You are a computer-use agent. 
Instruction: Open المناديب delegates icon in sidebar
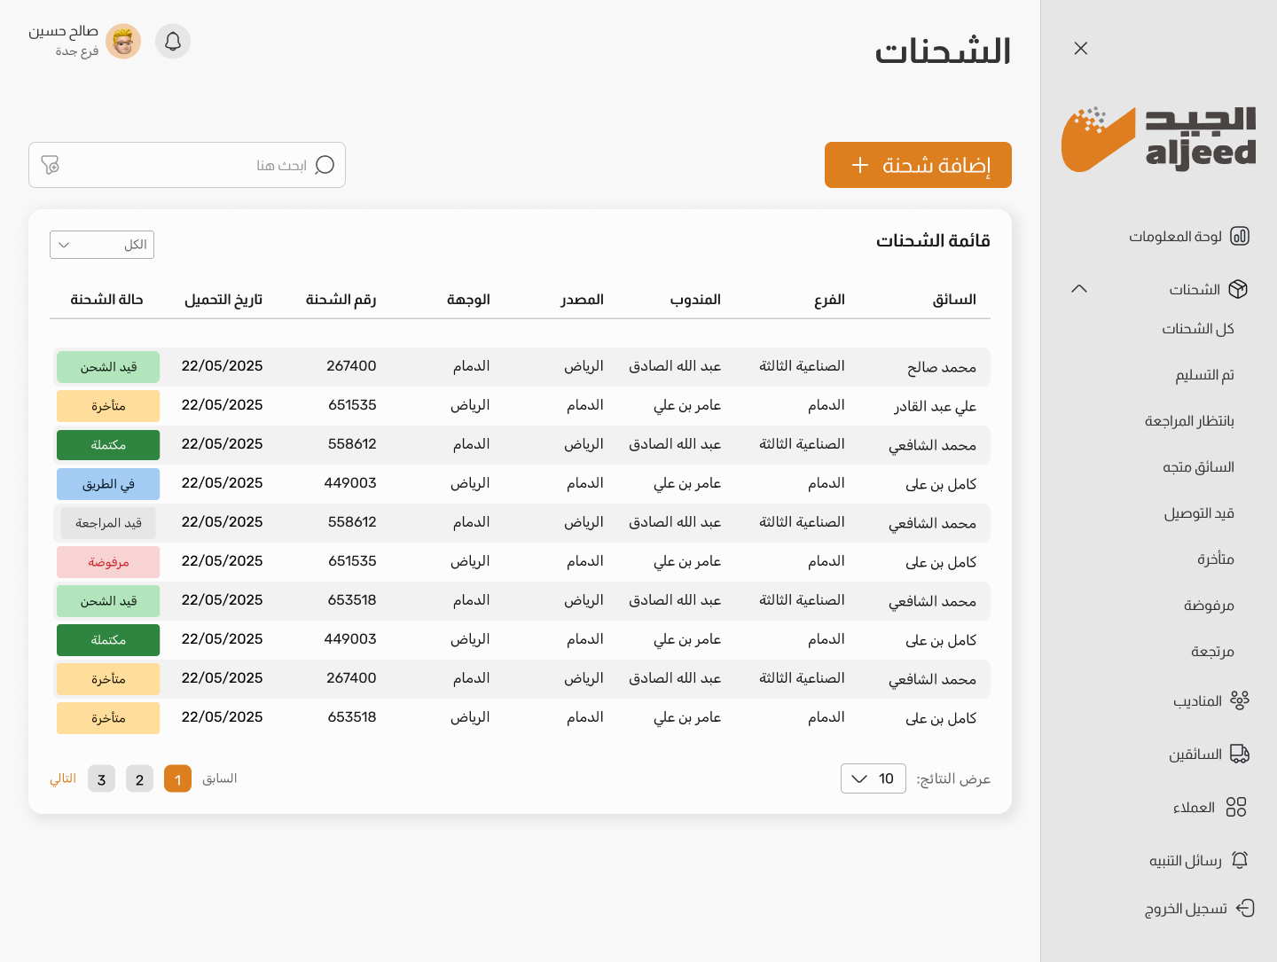pyautogui.click(x=1239, y=700)
